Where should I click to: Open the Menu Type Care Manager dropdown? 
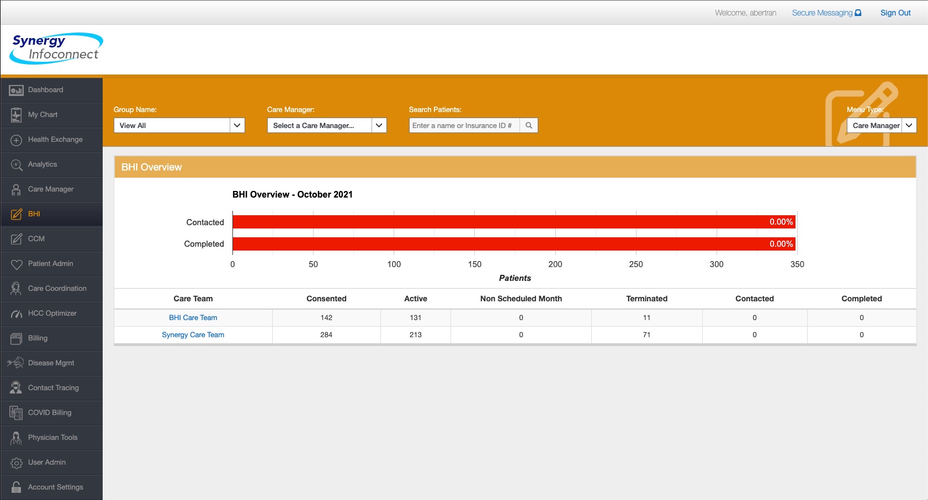[882, 125]
